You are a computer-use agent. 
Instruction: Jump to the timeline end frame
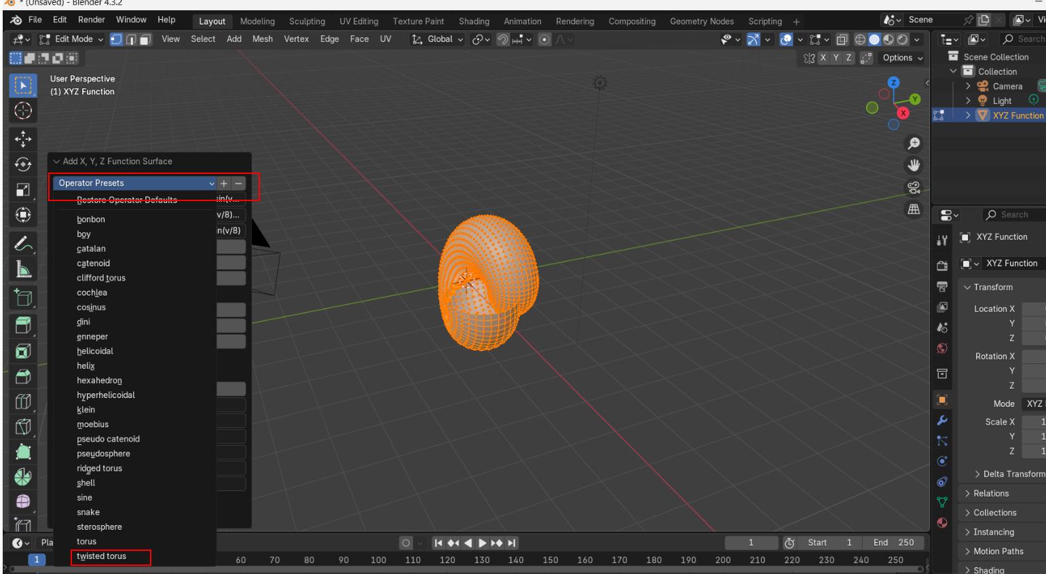coord(511,543)
